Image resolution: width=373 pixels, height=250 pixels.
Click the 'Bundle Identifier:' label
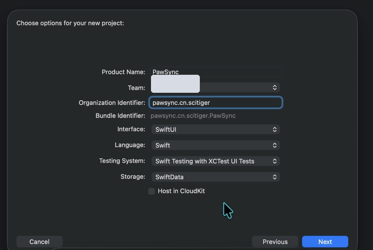(120, 116)
